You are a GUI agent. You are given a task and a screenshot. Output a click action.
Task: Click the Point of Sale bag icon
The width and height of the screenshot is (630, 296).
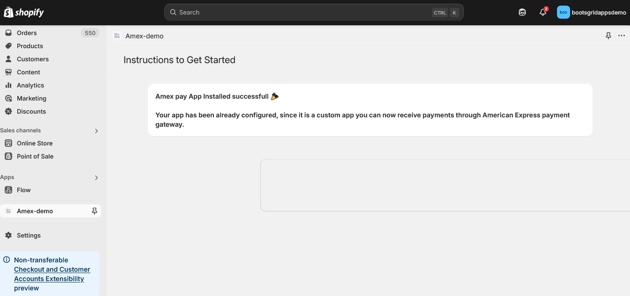click(x=8, y=156)
